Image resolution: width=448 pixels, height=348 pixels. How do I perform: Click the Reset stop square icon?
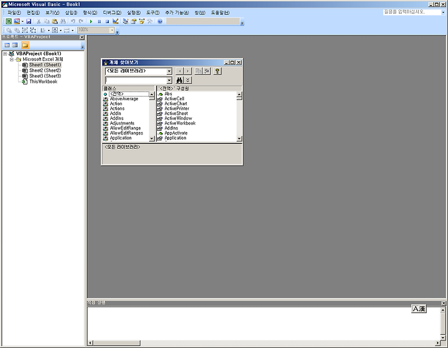107,21
